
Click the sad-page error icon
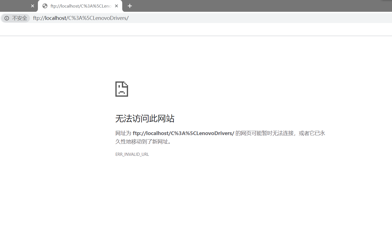(121, 89)
